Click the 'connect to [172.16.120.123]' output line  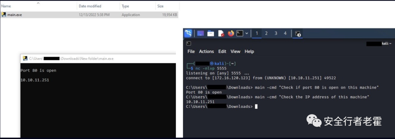pos(261,78)
